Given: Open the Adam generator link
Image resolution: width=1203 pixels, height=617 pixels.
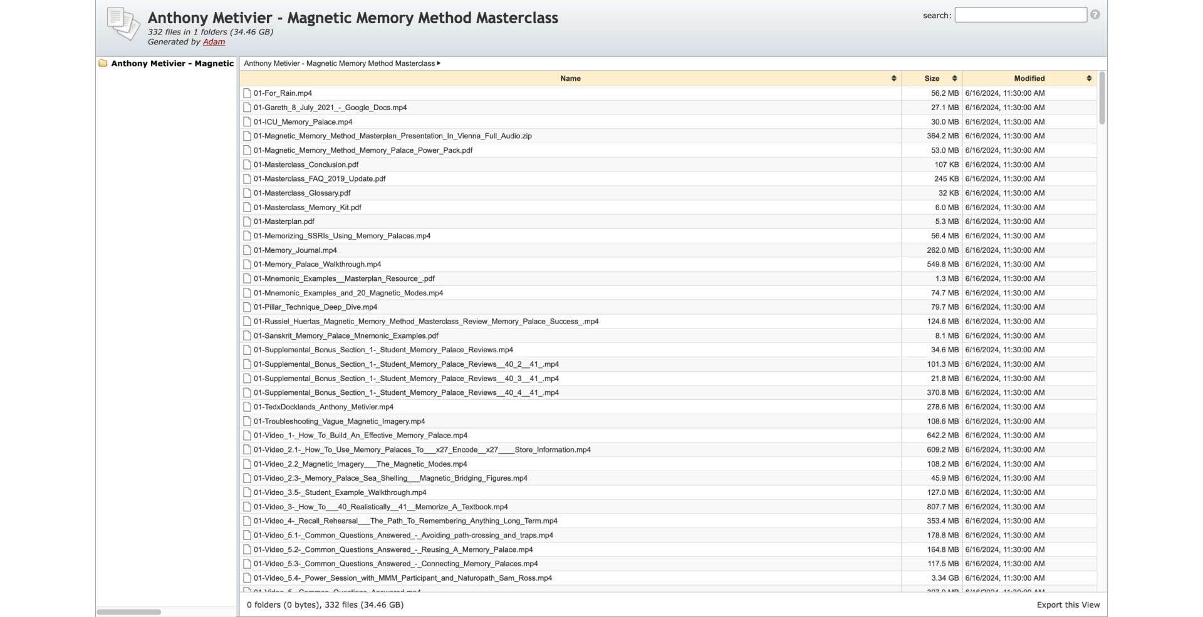Looking at the screenshot, I should [214, 42].
